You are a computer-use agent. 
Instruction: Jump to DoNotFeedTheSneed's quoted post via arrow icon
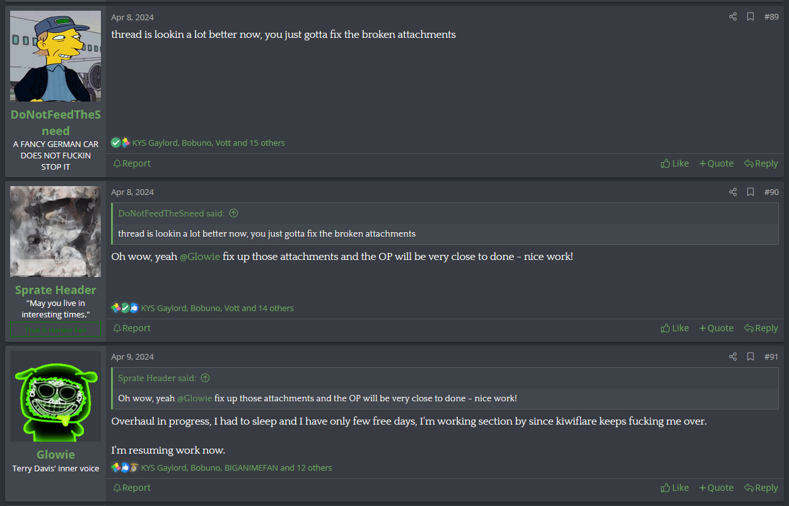(x=233, y=213)
